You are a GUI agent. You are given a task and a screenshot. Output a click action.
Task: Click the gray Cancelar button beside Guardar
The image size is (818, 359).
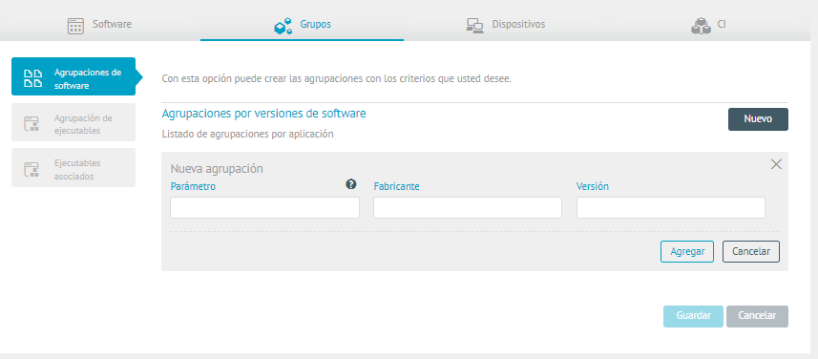click(x=757, y=316)
